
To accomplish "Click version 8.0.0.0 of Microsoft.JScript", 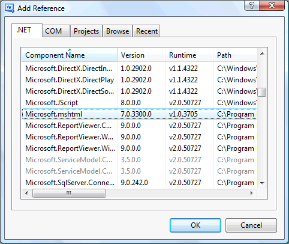I will [131, 103].
